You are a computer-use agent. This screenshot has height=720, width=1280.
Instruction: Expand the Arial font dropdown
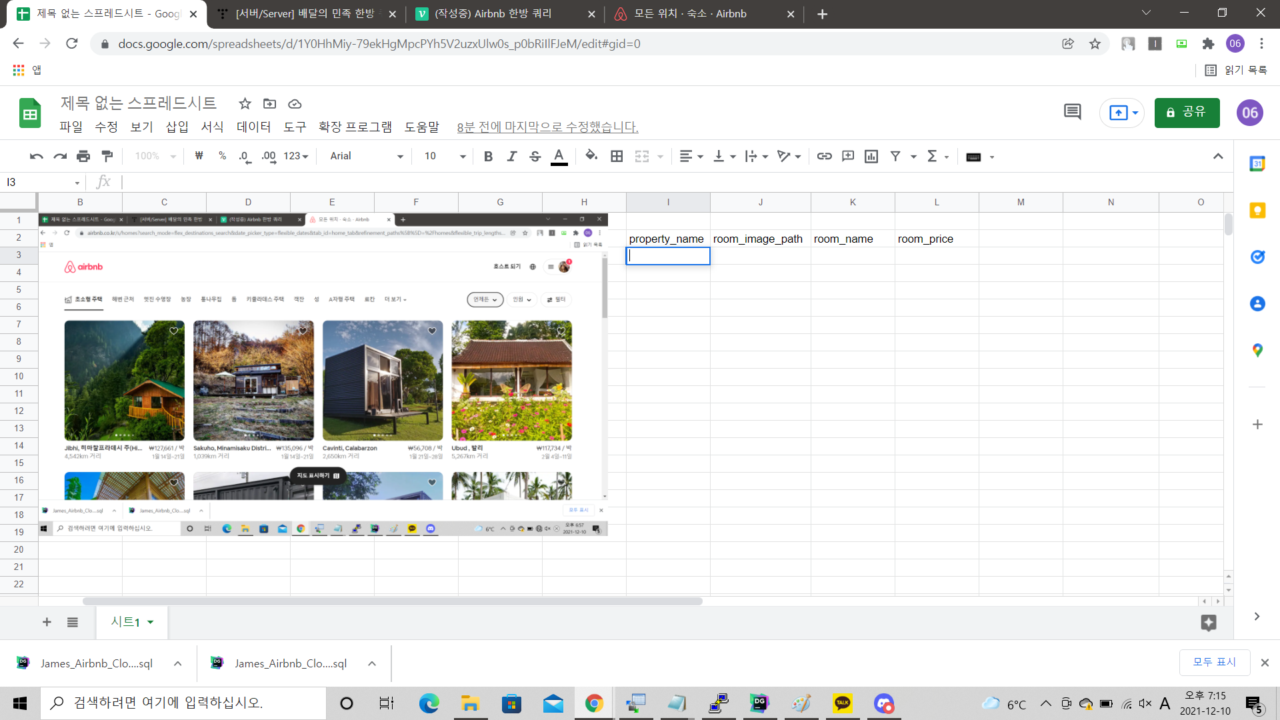click(x=367, y=156)
